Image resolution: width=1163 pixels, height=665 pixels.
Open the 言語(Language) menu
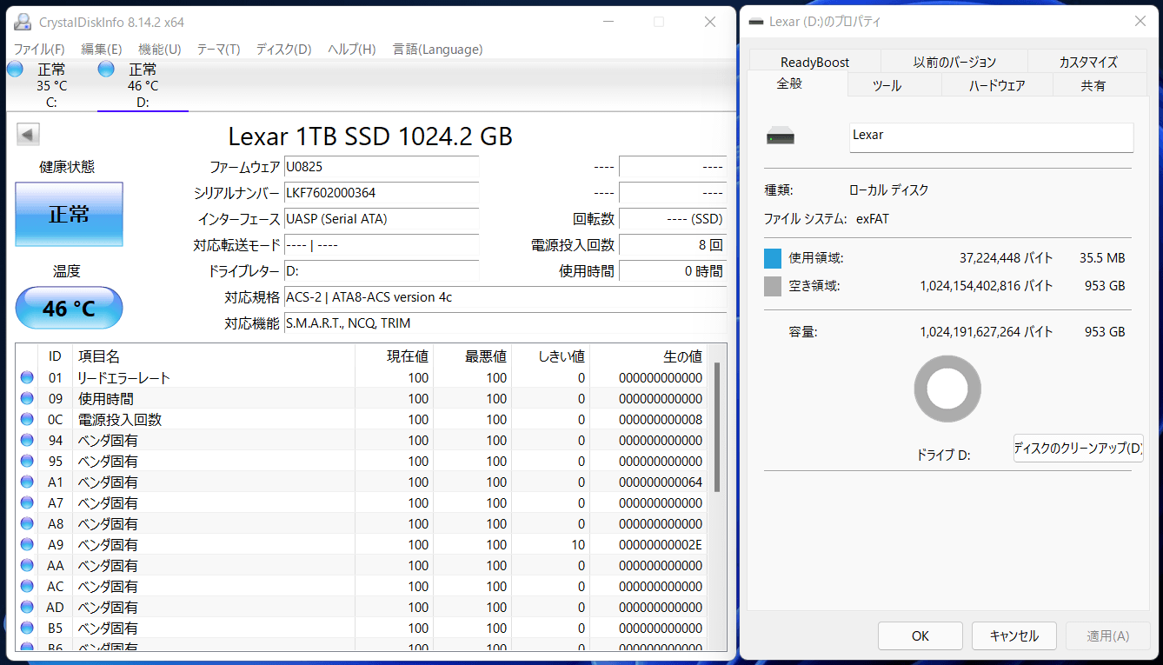point(437,50)
